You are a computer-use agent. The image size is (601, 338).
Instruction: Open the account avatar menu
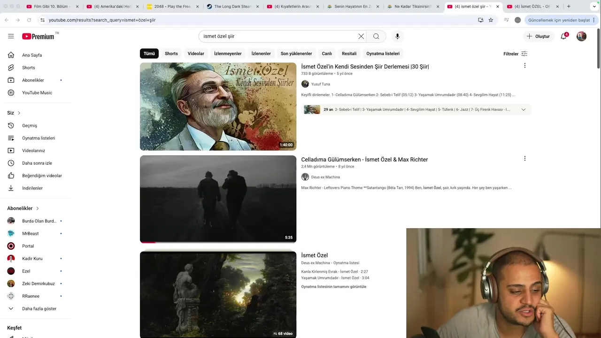pos(581,36)
